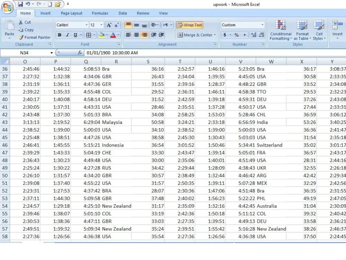
Task: Activate the Format Painter
Action: click(34, 37)
